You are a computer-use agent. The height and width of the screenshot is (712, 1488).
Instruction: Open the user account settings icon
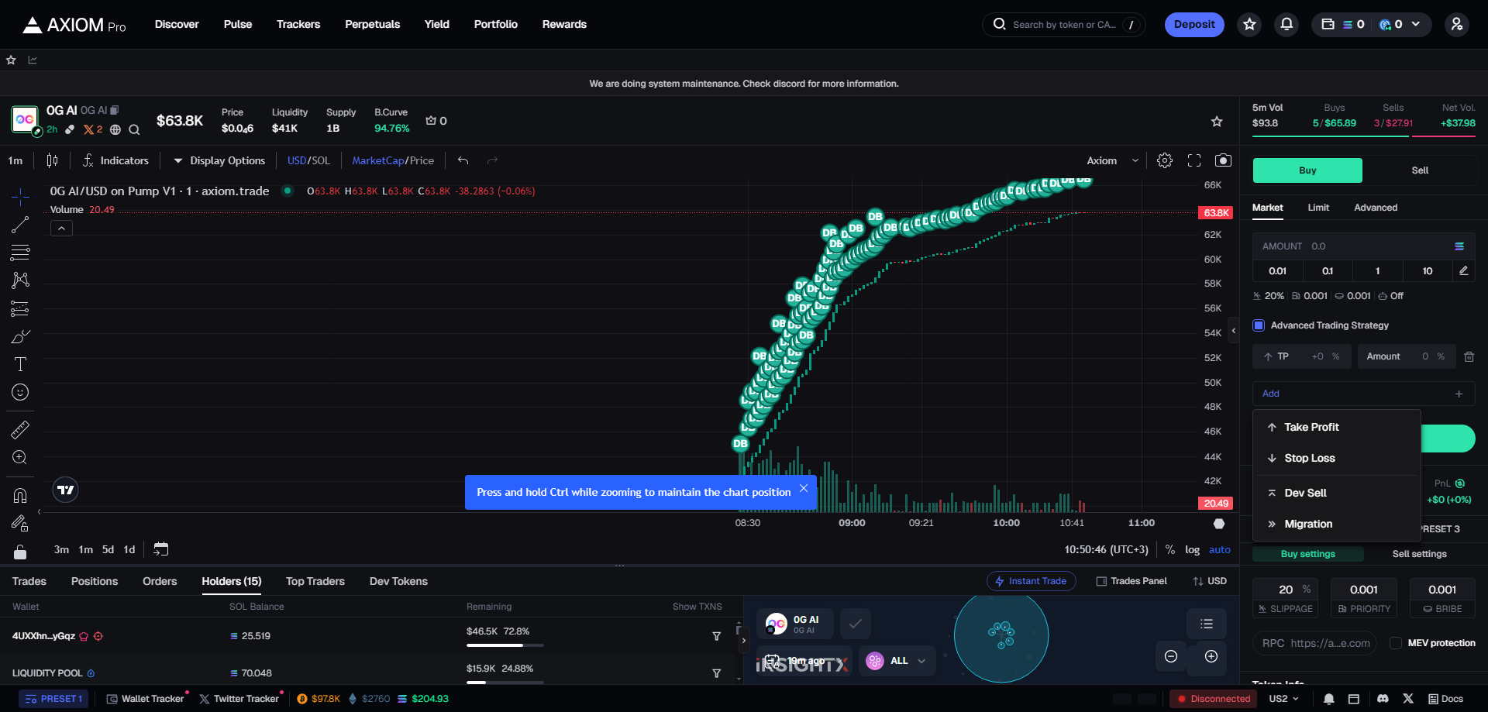(1457, 25)
